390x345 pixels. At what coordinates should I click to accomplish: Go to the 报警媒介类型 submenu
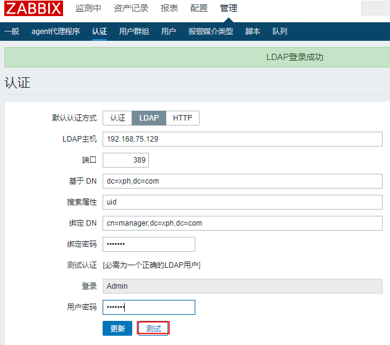coord(211,32)
